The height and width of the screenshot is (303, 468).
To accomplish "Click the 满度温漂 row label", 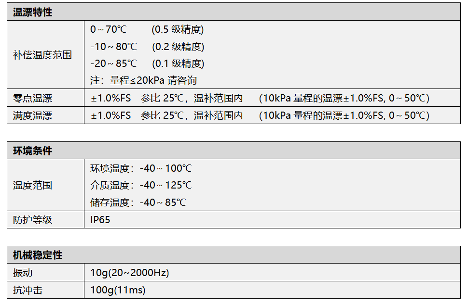I will point(32,115).
